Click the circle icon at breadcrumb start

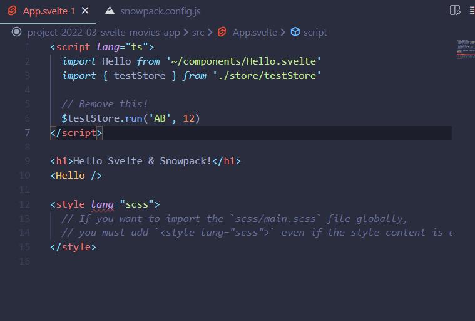click(17, 32)
